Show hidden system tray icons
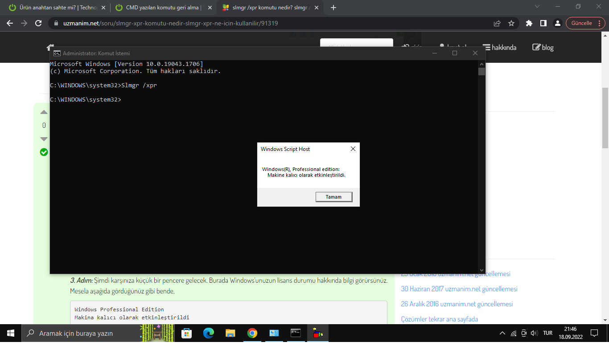 click(502, 333)
